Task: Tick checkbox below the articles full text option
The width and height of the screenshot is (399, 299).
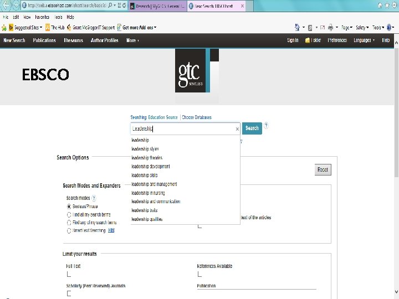Action: [x=199, y=226]
